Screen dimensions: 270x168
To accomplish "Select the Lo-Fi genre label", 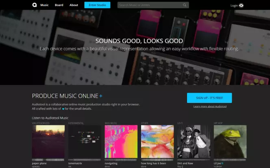I will click(x=180, y=123).
